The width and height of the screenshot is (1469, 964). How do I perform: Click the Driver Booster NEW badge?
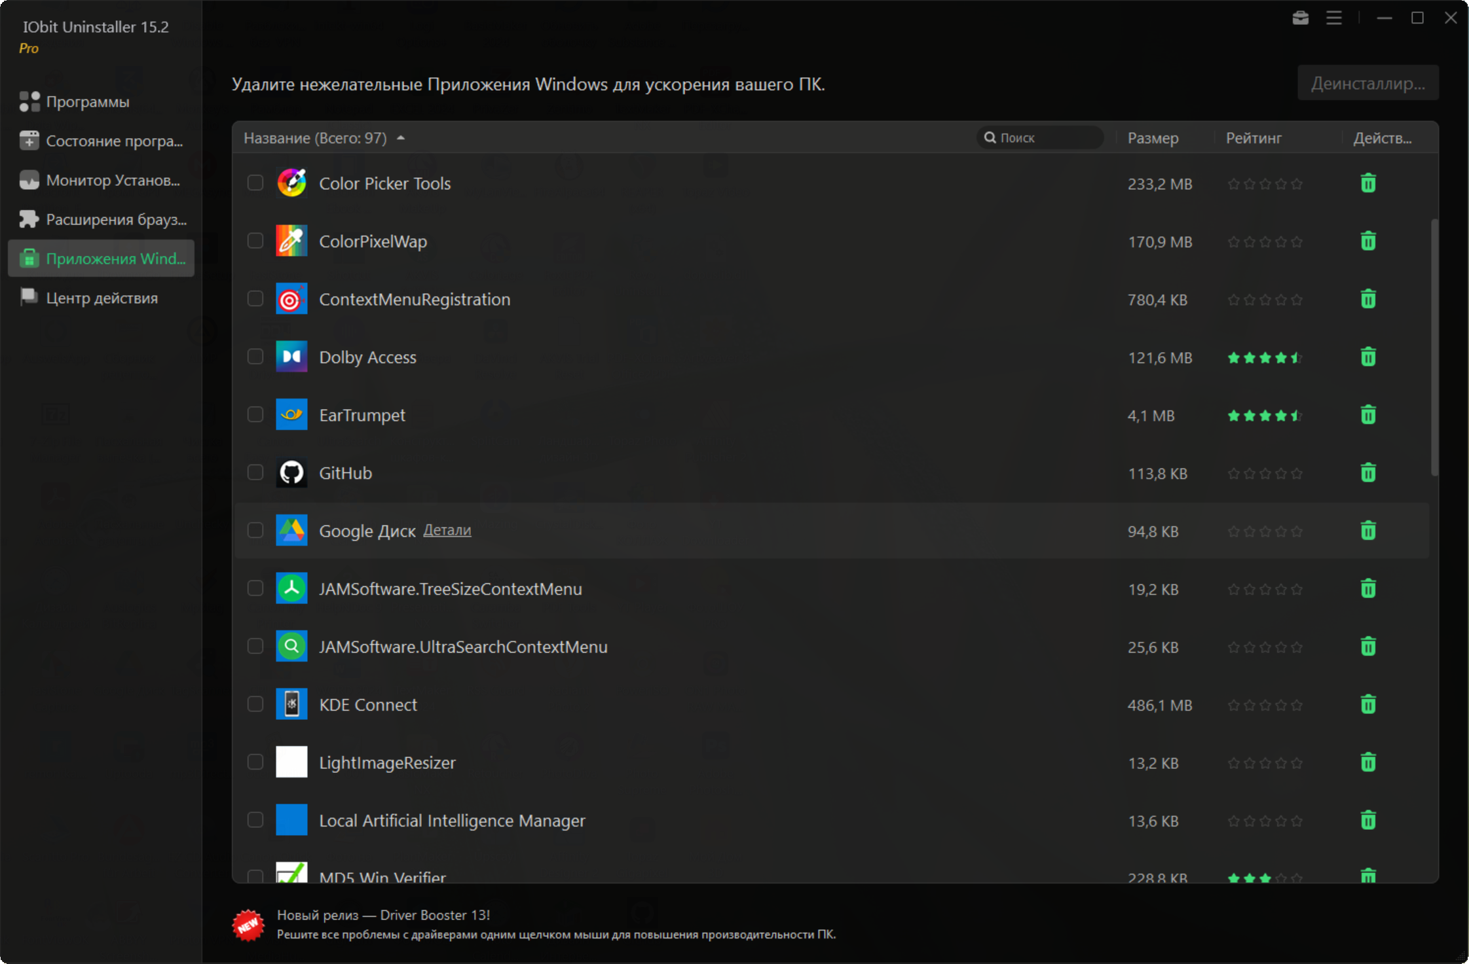tap(248, 925)
